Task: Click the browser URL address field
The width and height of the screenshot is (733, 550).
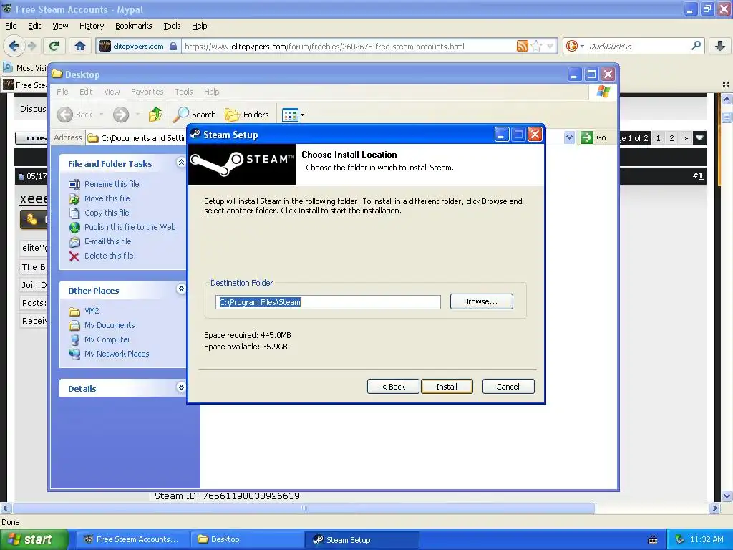Action: tap(349, 46)
